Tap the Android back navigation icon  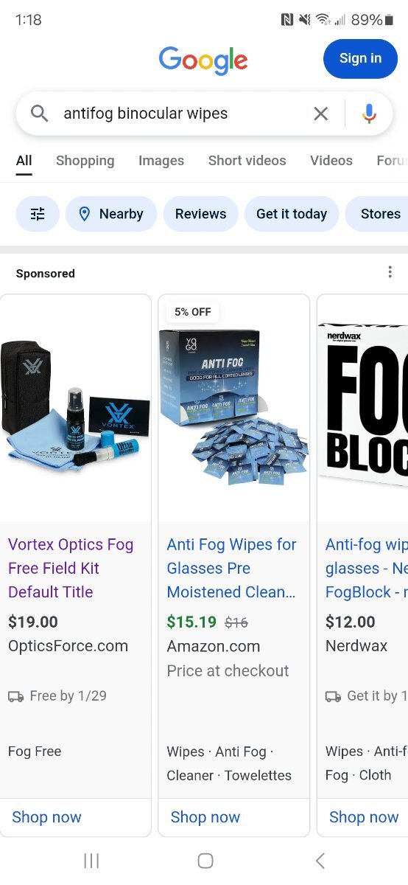320,860
